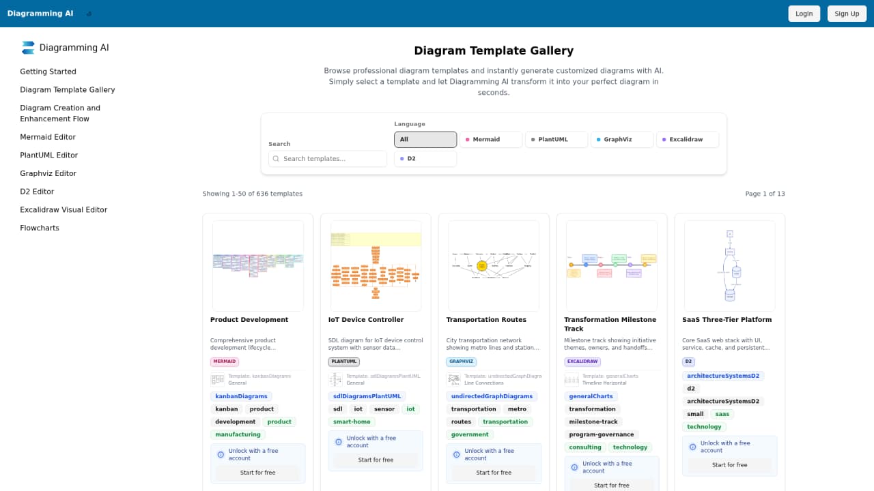Viewport: 874px width, 491px height.
Task: Open Flowcharts in the sidebar
Action: pyautogui.click(x=40, y=228)
